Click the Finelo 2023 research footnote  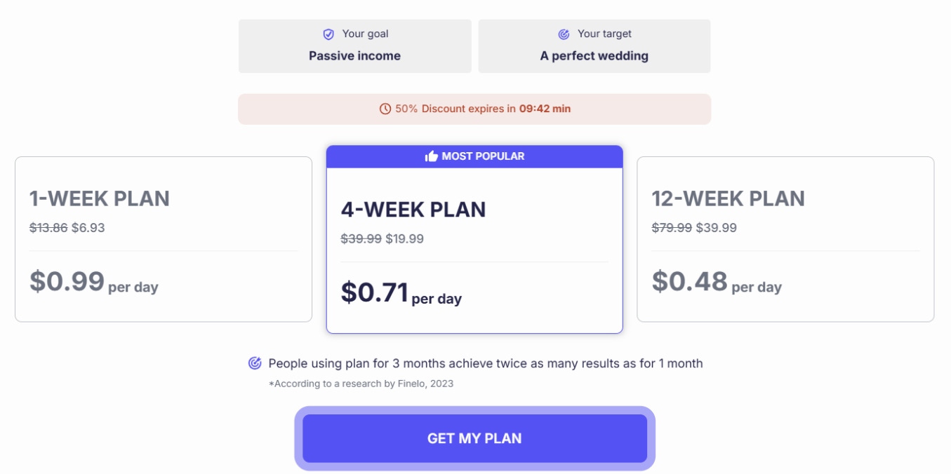click(361, 384)
